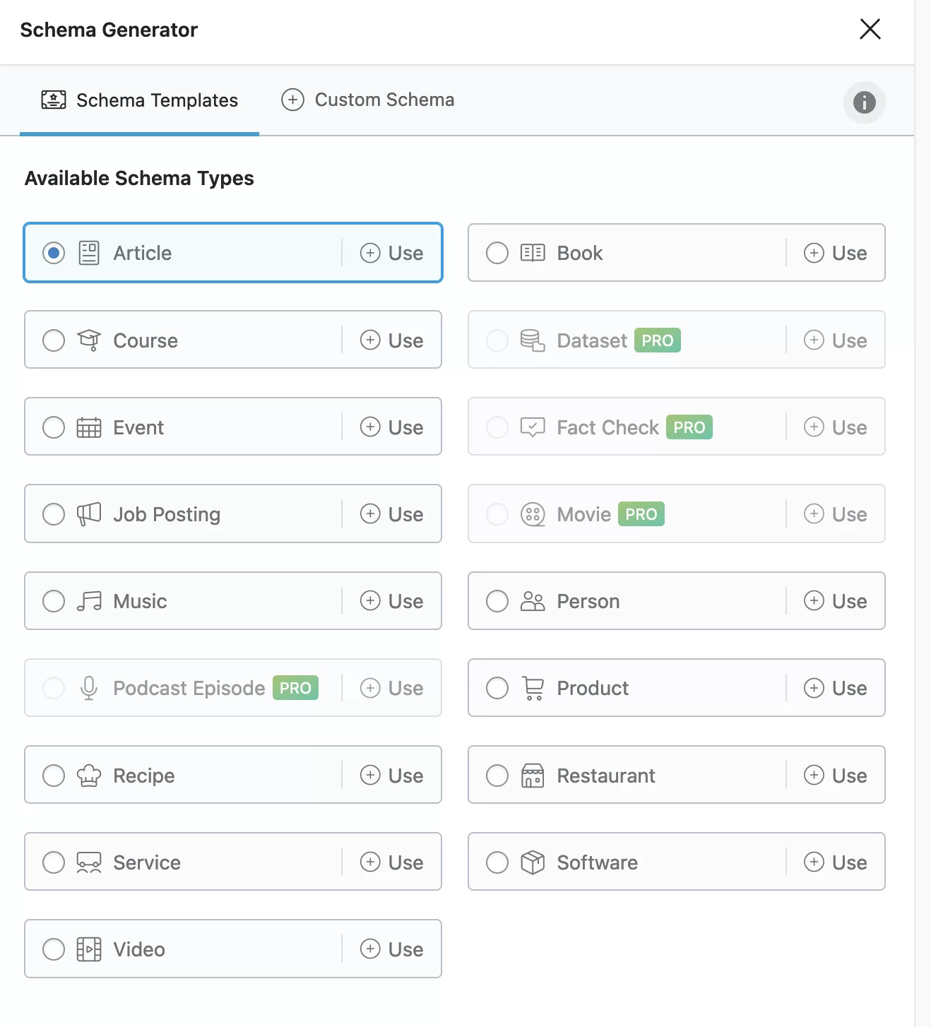Select the Recipe radio button
Screen dimensions: 931x1027
coord(54,776)
